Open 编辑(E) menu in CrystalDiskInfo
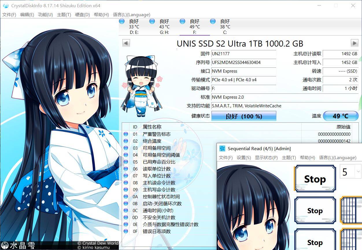362x250 pixels. 27,15
